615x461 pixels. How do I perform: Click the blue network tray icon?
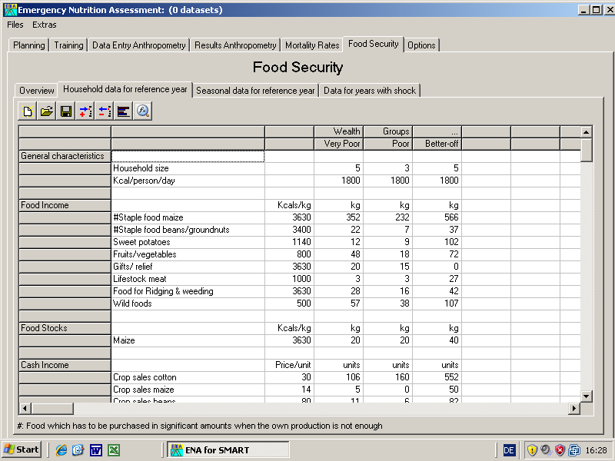pos(574,450)
